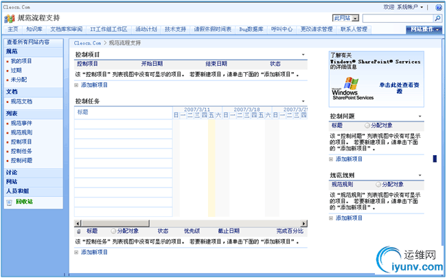
Task: Open 规范规则 sidebar list link
Action: 21,132
